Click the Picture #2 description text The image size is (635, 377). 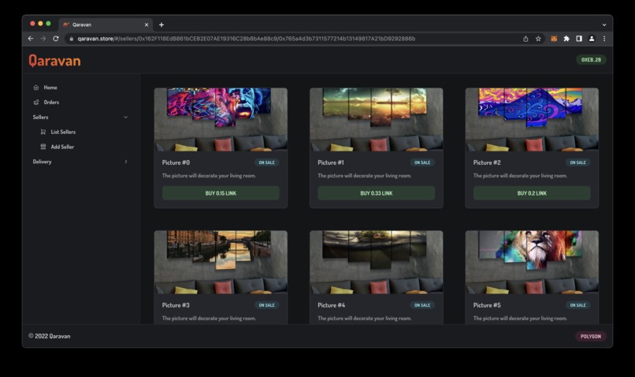point(520,176)
